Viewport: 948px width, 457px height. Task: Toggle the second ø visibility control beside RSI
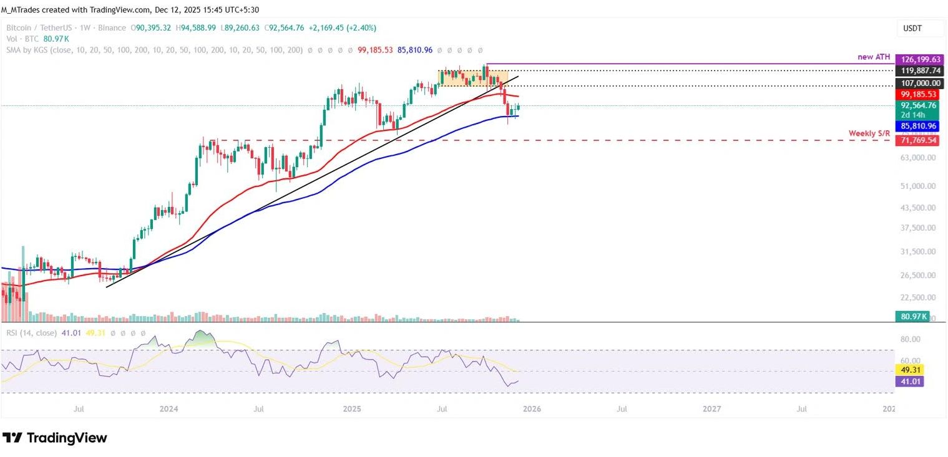click(x=122, y=334)
